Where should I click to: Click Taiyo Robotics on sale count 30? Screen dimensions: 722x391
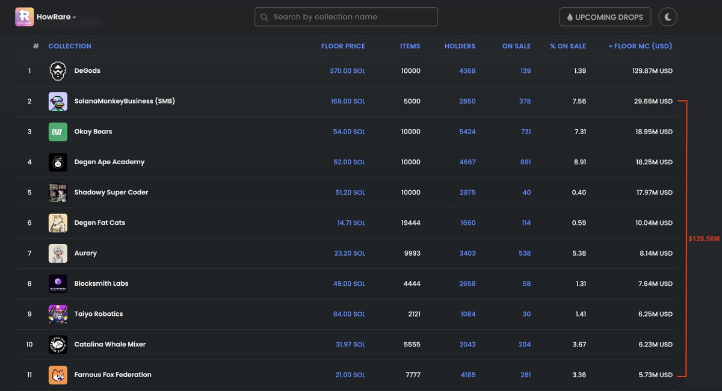pyautogui.click(x=526, y=314)
